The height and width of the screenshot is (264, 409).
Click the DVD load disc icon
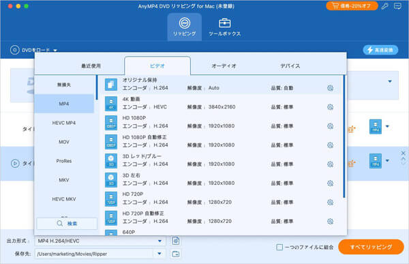point(14,50)
